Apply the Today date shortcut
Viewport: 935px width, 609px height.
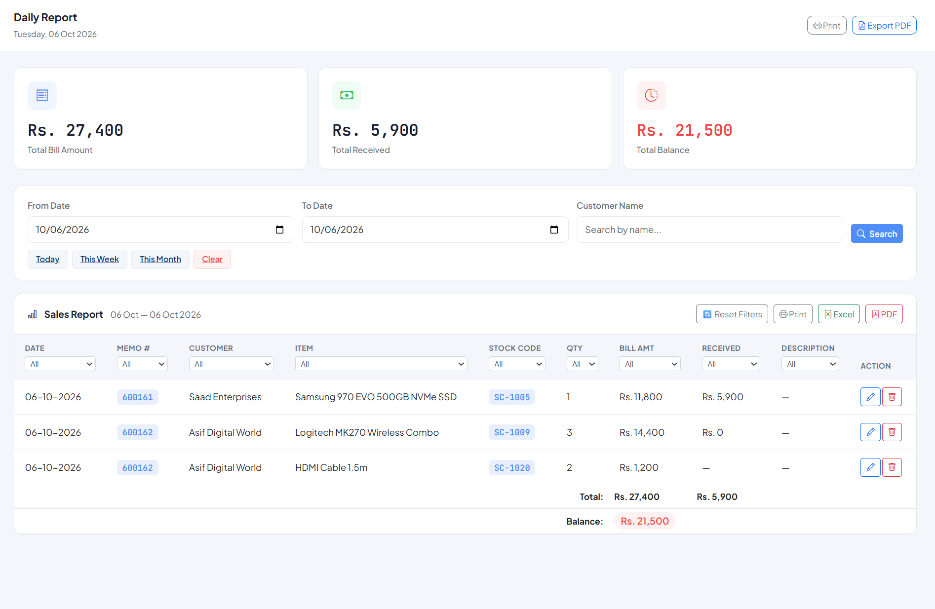48,259
